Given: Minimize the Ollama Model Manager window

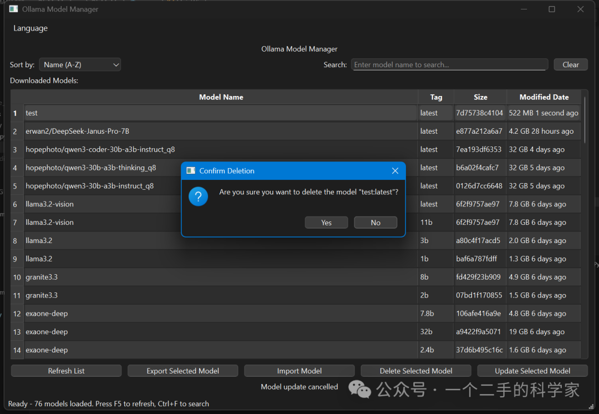Looking at the screenshot, I should point(524,9).
